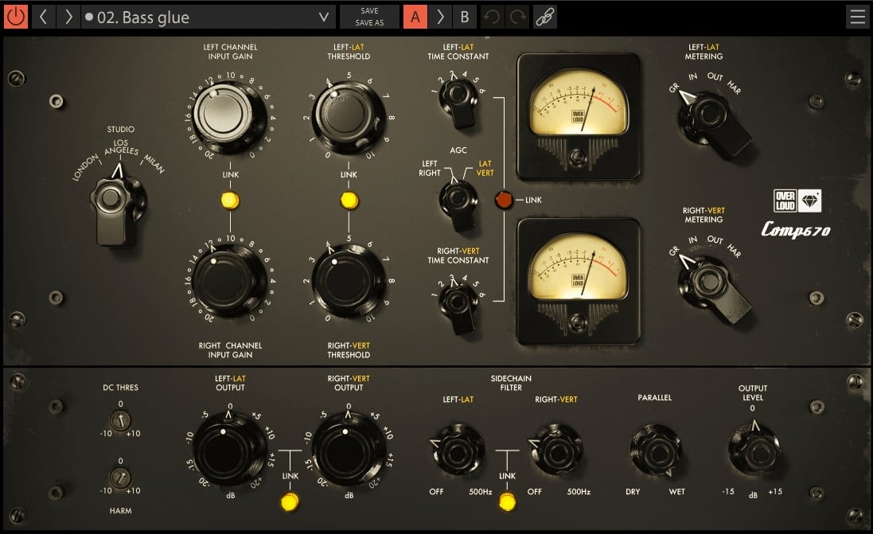
Task: Click the Right-Vert Time Constant knob
Action: point(458,300)
